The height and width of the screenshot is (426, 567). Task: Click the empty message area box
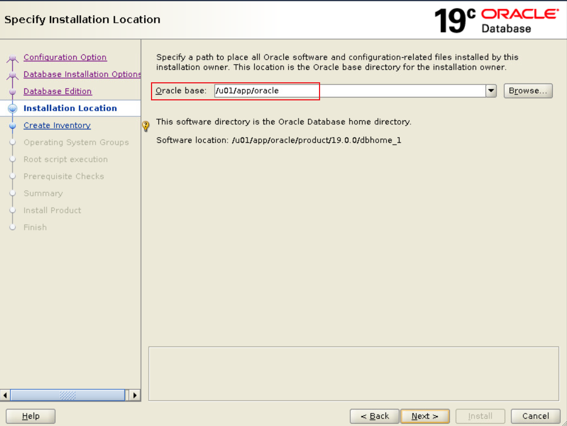click(354, 374)
